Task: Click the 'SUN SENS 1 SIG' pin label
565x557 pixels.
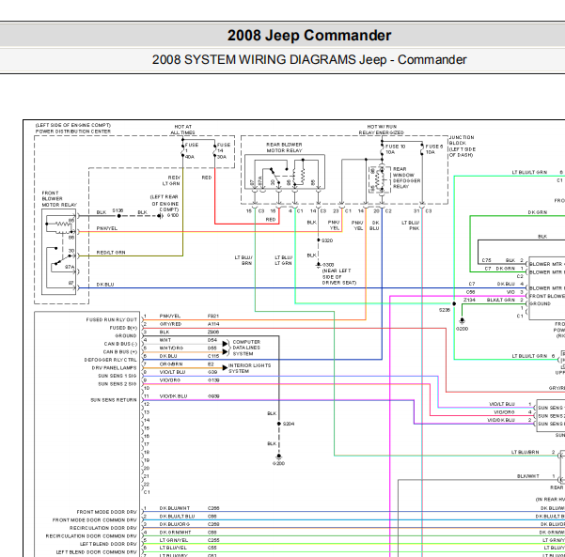Action: coord(118,376)
